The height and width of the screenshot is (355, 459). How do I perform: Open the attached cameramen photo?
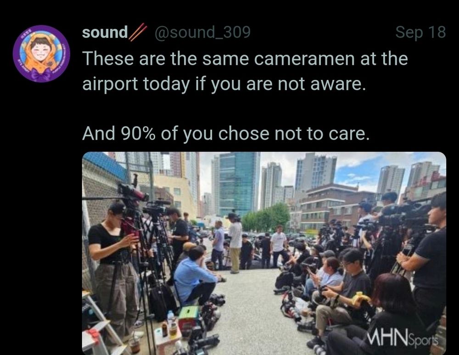tap(264, 254)
